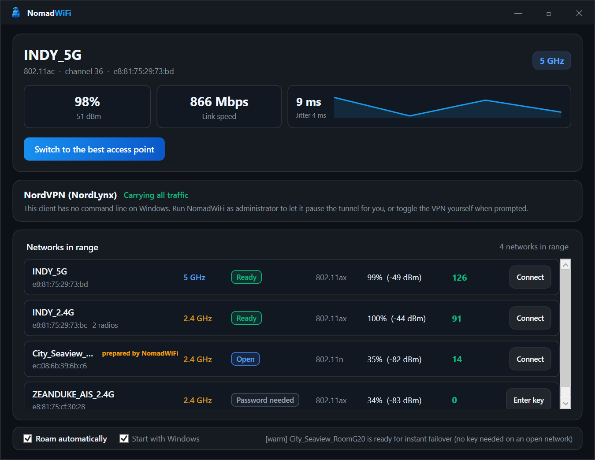Click the 98% signal strength tile
This screenshot has height=460, width=595.
(87, 107)
